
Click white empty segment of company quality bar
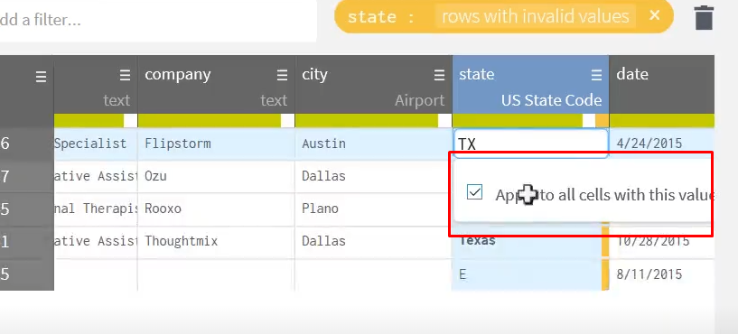coord(287,121)
